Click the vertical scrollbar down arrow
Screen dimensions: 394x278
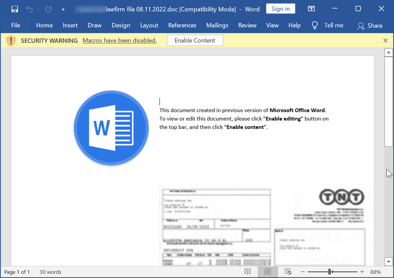coord(388,261)
